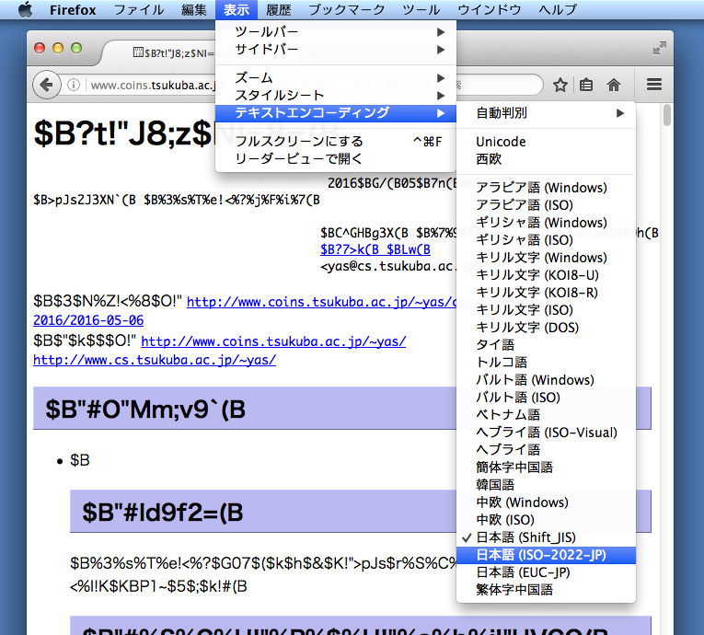The width and height of the screenshot is (704, 635).
Task: Switch encoding to 日本語 (EUC-JP)
Action: tap(525, 572)
